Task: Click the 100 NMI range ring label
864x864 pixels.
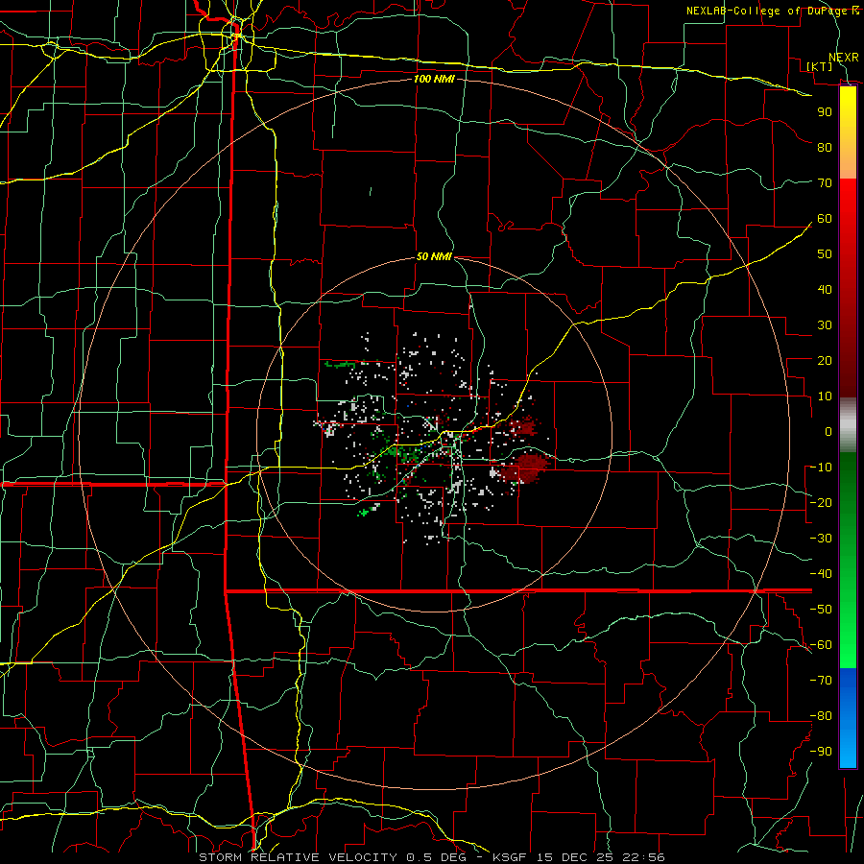Action: pos(434,79)
